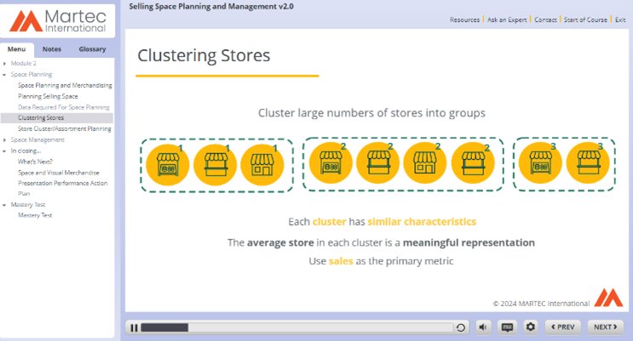
Task: Open the Glossary tab
Action: 92,49
